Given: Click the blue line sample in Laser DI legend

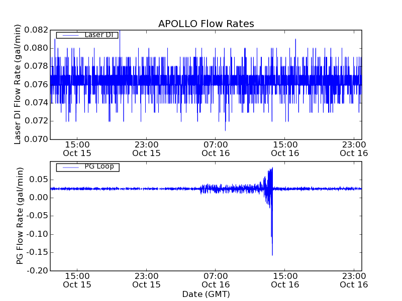Looking at the screenshot, I should click(71, 35).
